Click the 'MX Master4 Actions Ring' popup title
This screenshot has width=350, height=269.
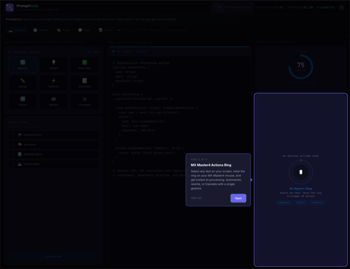tap(211, 165)
